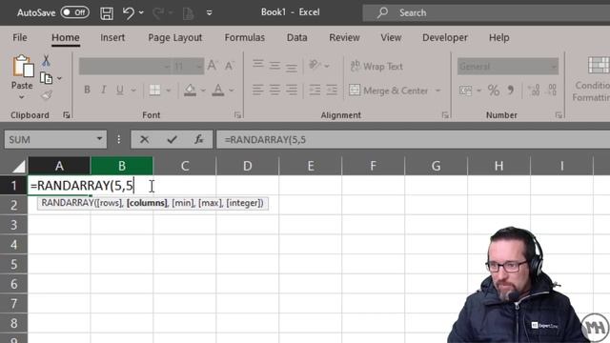
Task: Click the Borders icon
Action: click(x=154, y=91)
